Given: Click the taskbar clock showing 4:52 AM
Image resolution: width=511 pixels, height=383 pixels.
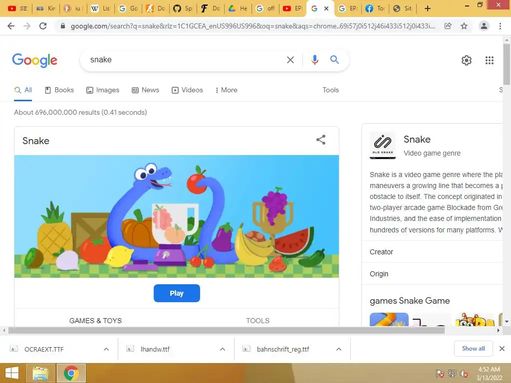Looking at the screenshot, I should click(489, 374).
